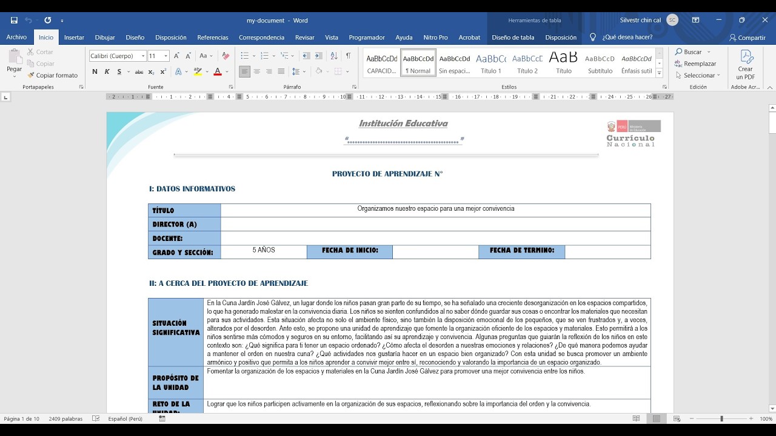Click the shading paint bucket icon
Image resolution: width=776 pixels, height=436 pixels.
pyautogui.click(x=318, y=71)
